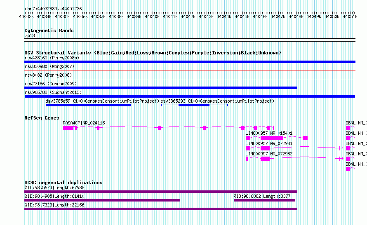367x225 pixels.
Task: Click the 44040k ruler label
Action: pos(152,16)
